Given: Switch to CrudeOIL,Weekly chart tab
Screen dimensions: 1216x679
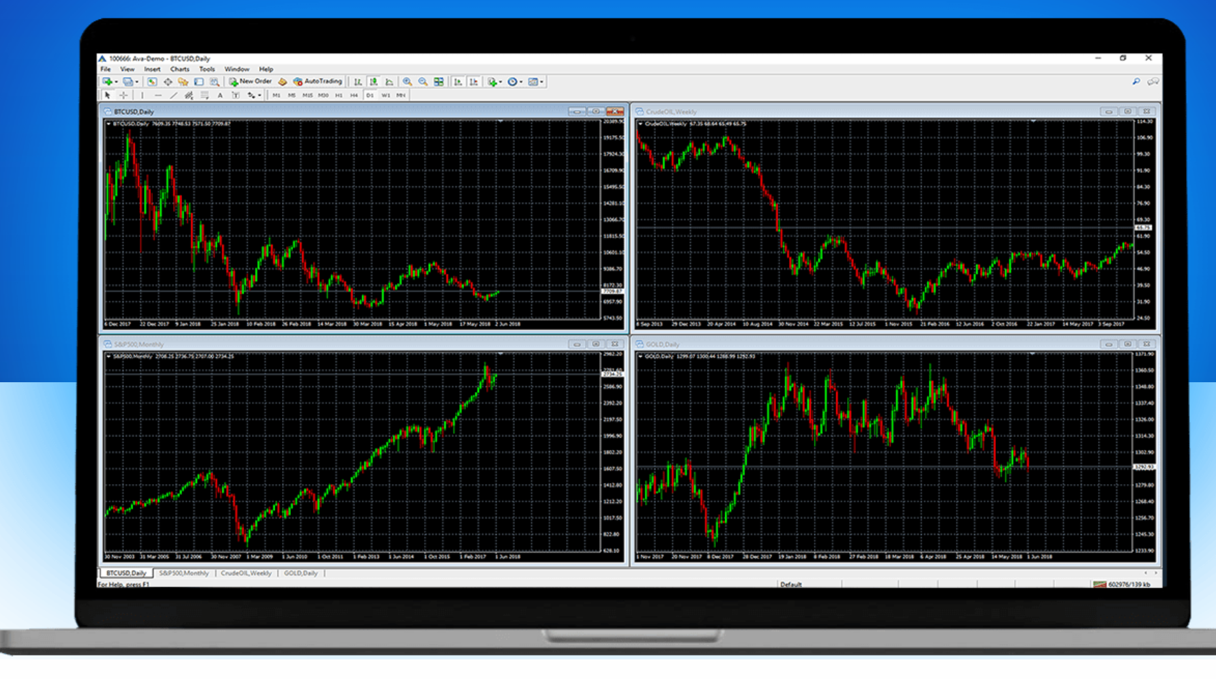Looking at the screenshot, I should point(246,573).
